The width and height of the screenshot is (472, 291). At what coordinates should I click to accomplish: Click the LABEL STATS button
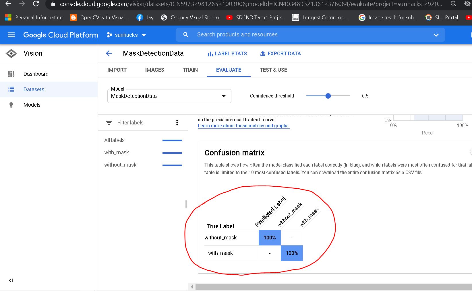[227, 54]
